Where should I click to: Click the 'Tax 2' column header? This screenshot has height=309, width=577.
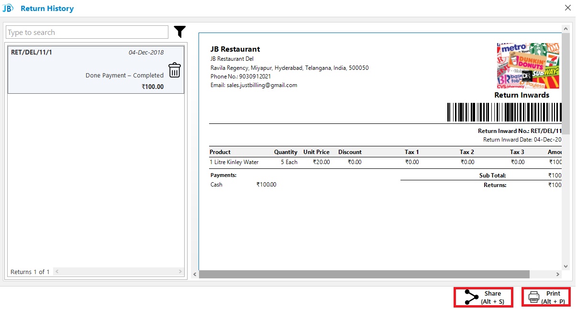click(x=467, y=152)
